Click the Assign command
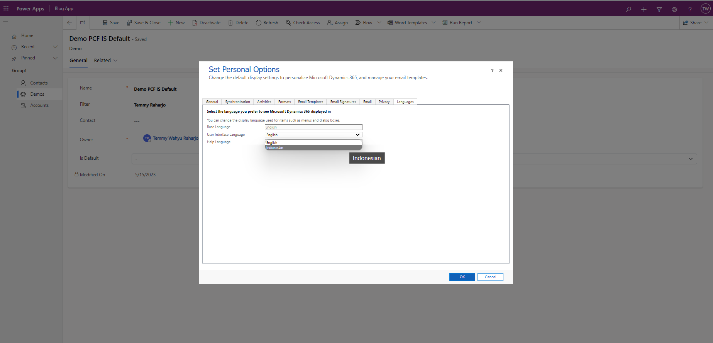The height and width of the screenshot is (343, 713). tap(337, 23)
